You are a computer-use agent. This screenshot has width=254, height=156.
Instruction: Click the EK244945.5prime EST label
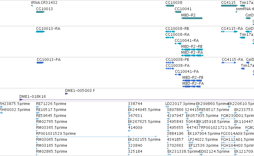pyautogui.click(x=144, y=110)
